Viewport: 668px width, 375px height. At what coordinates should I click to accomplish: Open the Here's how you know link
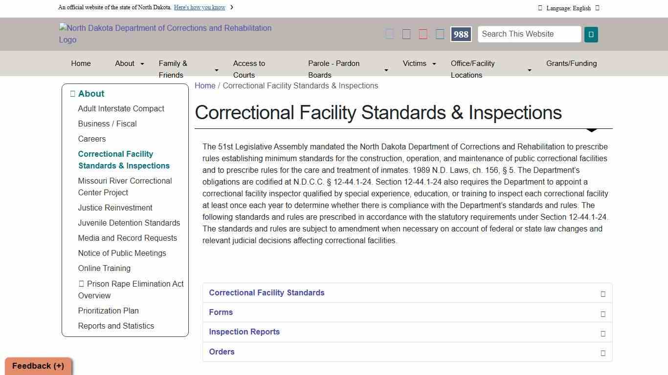click(x=200, y=7)
